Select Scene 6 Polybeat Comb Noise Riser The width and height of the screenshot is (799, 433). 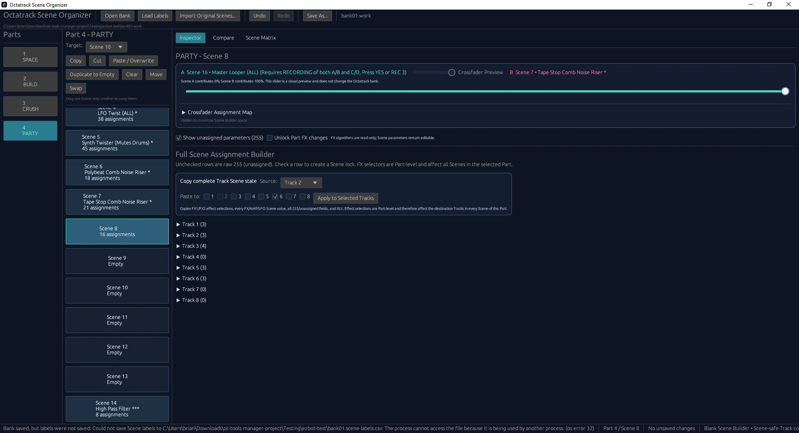tap(117, 172)
